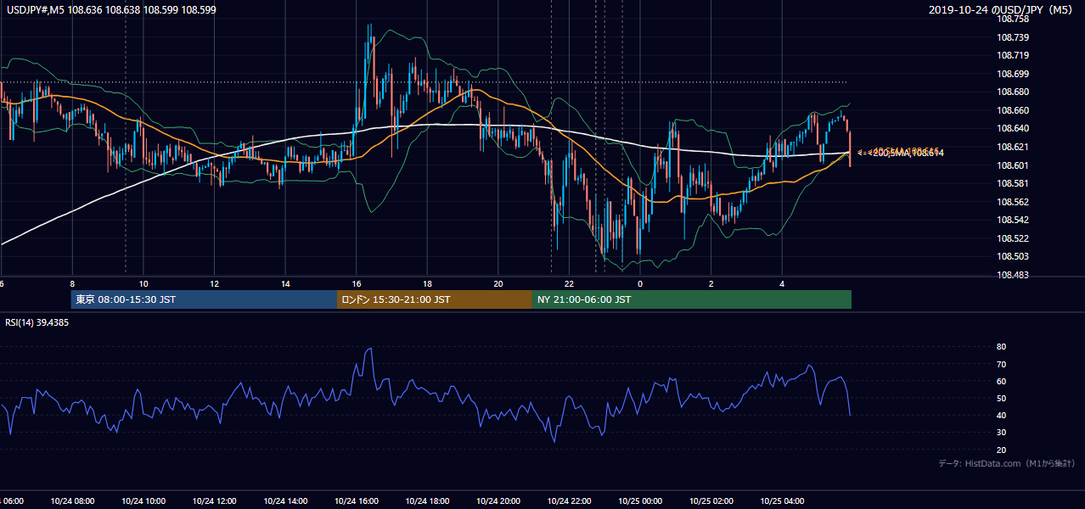This screenshot has width=1085, height=509.
Task: Click the 200,SMA,108.614 moving average label
Action: (x=907, y=153)
